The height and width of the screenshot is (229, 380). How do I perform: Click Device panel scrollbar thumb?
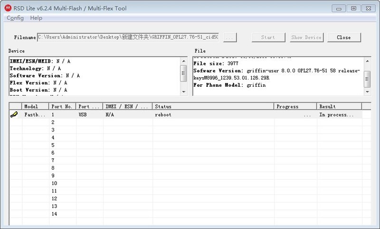[183, 73]
